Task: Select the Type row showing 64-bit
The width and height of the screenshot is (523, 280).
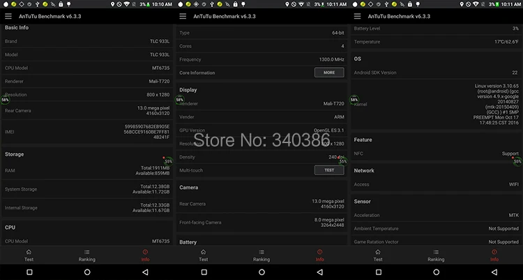Action: tap(261, 33)
